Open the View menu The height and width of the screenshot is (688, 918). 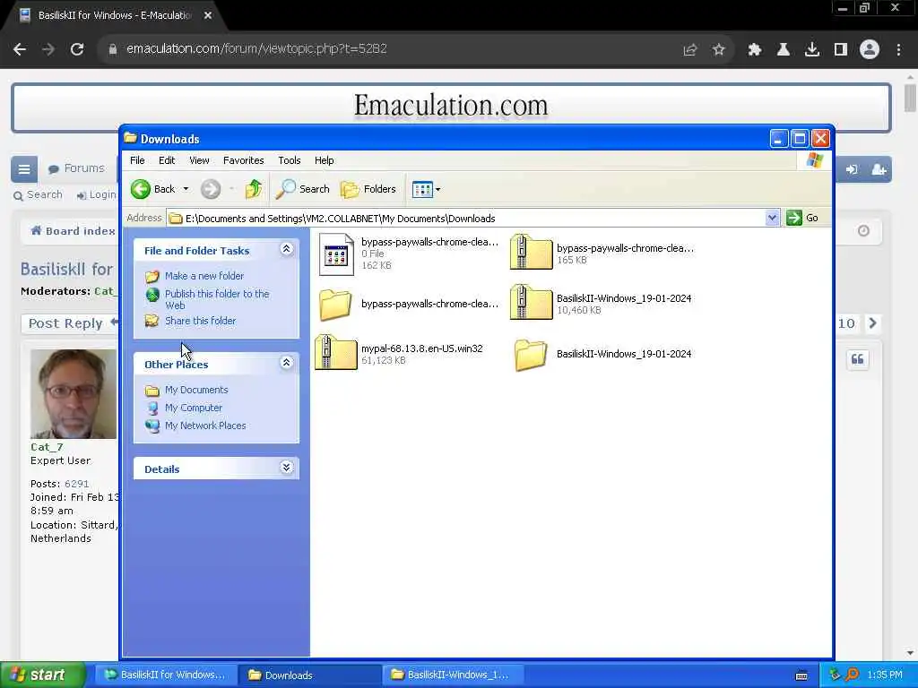point(199,160)
